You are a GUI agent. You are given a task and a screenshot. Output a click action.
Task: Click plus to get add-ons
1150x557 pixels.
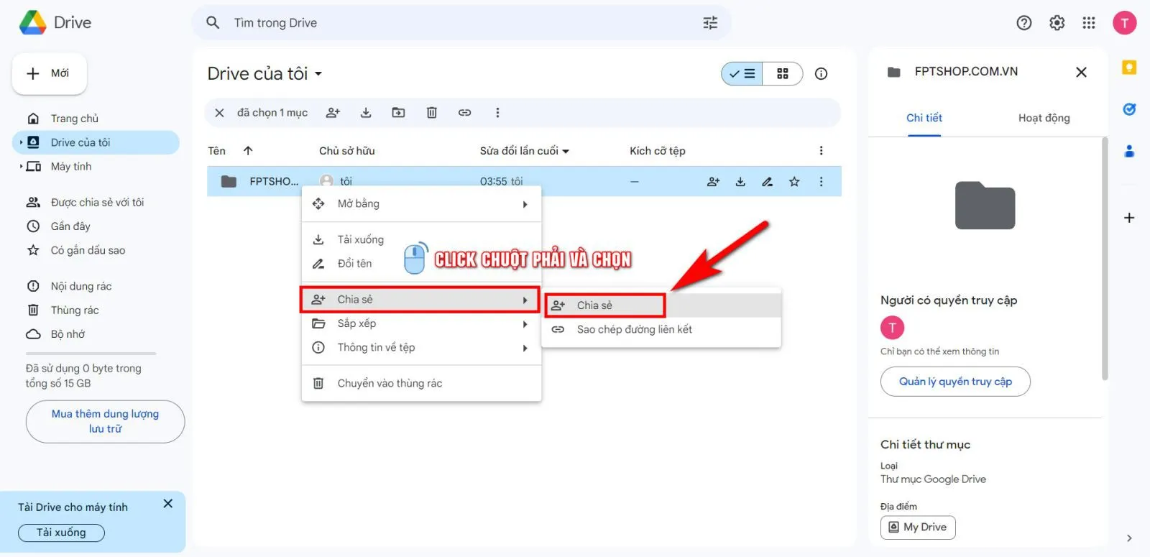click(x=1129, y=218)
